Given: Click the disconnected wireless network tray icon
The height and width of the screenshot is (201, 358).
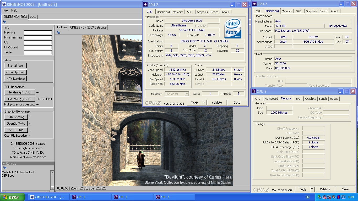Looking at the screenshot, I should [x=329, y=197].
